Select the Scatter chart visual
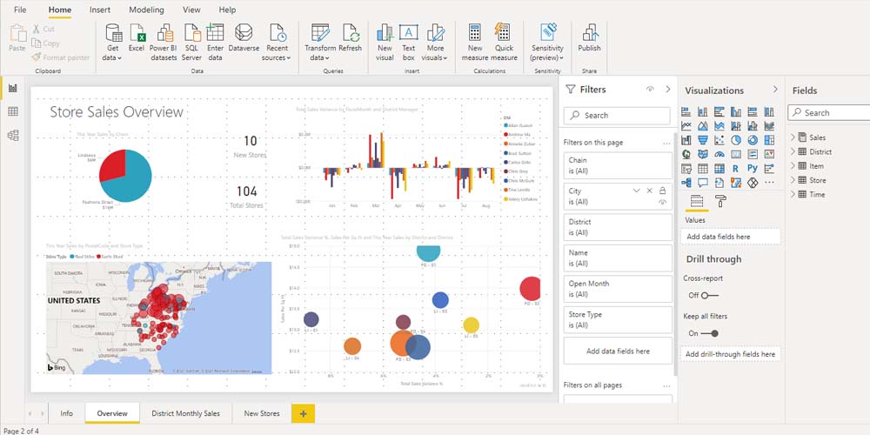Image resolution: width=870 pixels, height=435 pixels. (719, 140)
